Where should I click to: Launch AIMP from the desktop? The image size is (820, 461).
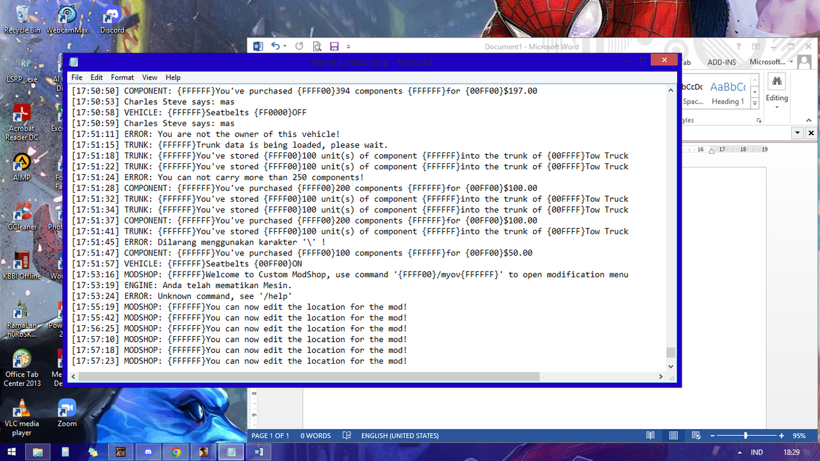[x=22, y=167]
